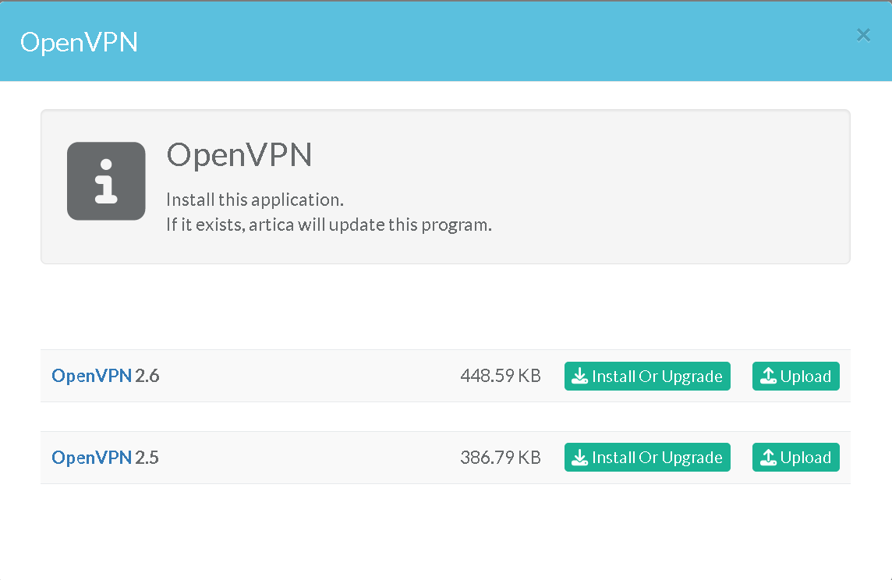Select the 448.59 KB file size text
The width and height of the screenshot is (892, 580).
click(x=500, y=377)
